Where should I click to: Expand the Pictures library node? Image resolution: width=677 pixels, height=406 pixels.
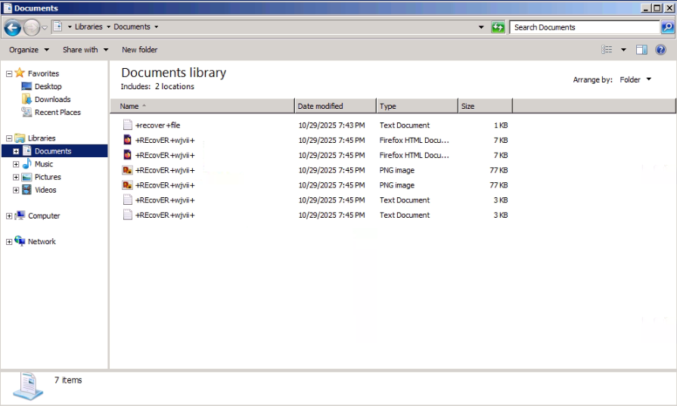[16, 178]
